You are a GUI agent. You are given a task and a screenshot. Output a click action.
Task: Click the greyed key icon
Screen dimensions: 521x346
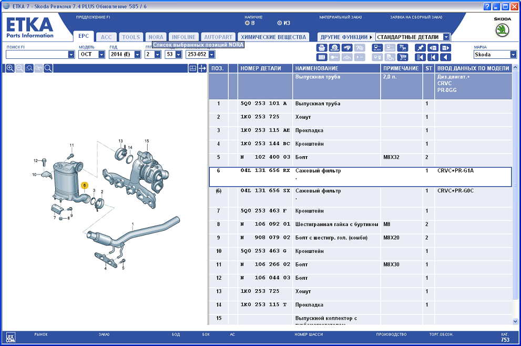[334, 57]
